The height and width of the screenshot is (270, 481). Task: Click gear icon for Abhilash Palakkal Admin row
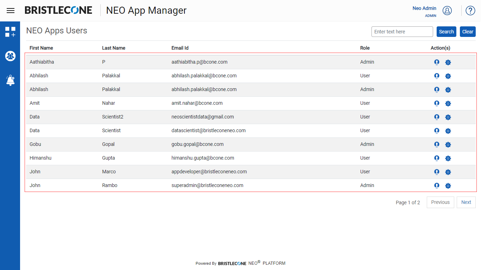tap(448, 90)
